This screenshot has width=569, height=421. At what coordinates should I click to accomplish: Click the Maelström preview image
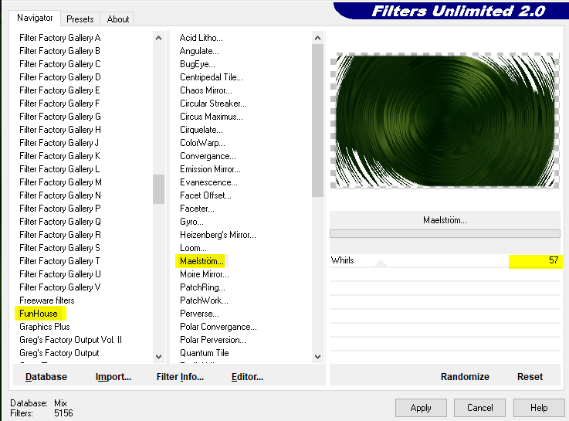[x=445, y=121]
